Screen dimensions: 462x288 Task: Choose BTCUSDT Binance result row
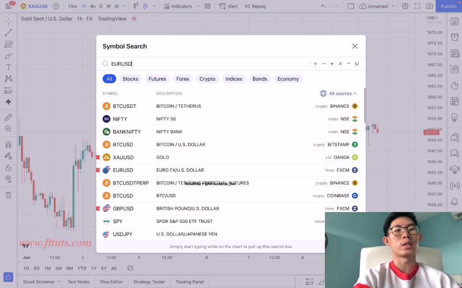(231, 106)
